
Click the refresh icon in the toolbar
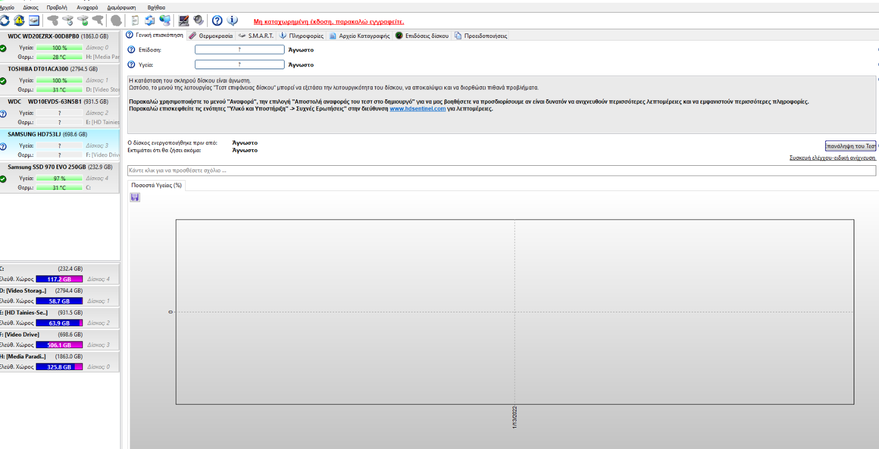[x=5, y=21]
